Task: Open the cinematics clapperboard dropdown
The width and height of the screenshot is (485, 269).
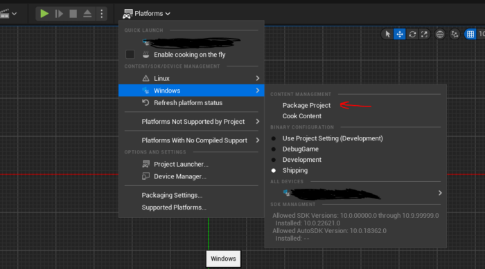Action: coord(8,14)
